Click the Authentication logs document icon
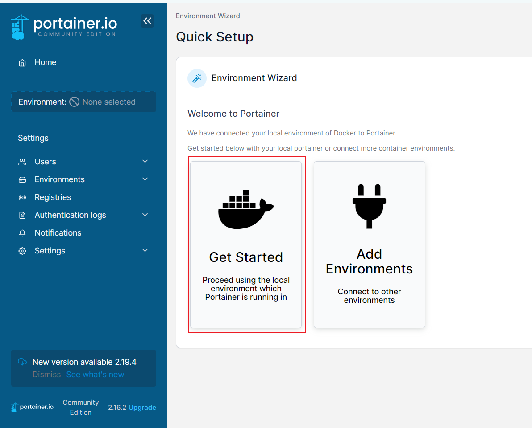This screenshot has width=532, height=428. (22, 216)
